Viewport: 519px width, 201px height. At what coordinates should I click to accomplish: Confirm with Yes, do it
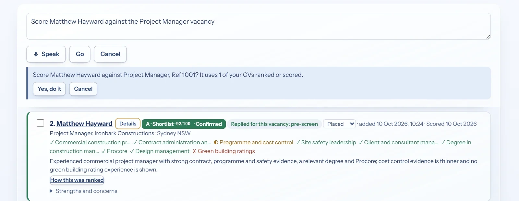(x=49, y=89)
